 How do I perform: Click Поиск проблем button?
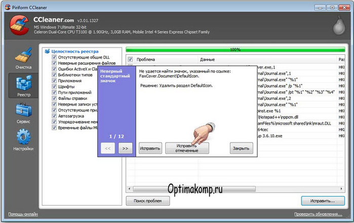pos(148,201)
